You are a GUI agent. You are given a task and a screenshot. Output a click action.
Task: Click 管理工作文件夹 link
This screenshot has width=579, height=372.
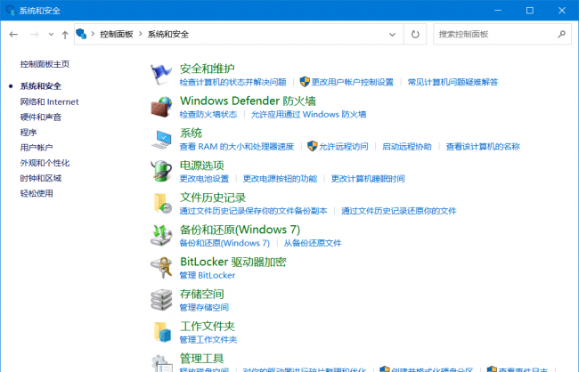click(x=208, y=340)
